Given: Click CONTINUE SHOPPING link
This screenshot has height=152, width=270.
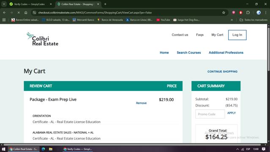Looking at the screenshot, I should (x=222, y=72).
